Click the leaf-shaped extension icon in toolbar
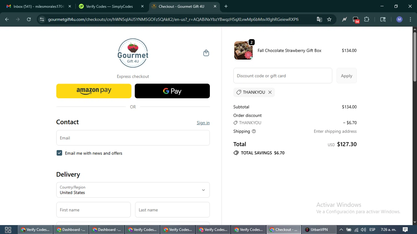 coord(344,19)
